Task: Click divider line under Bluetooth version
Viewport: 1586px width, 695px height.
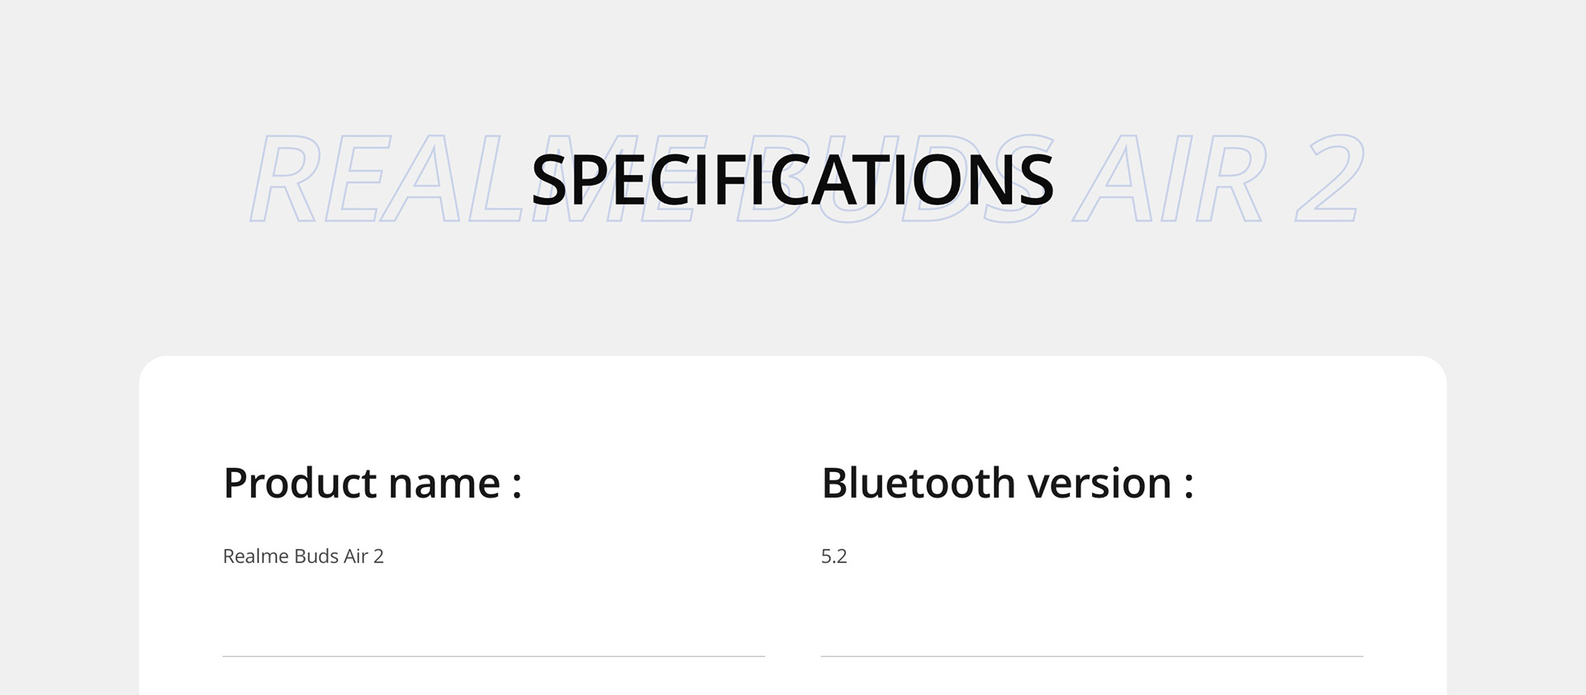Action: pyautogui.click(x=1092, y=656)
